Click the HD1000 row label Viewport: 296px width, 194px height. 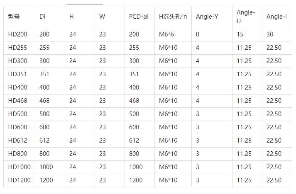[x=19, y=167]
